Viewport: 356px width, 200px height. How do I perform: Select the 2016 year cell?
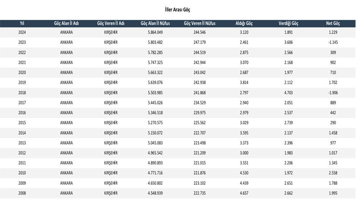pos(22,113)
